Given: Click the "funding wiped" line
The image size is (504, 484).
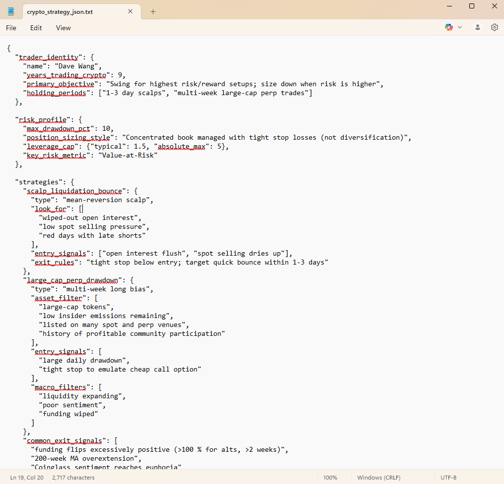Looking at the screenshot, I should (68, 414).
